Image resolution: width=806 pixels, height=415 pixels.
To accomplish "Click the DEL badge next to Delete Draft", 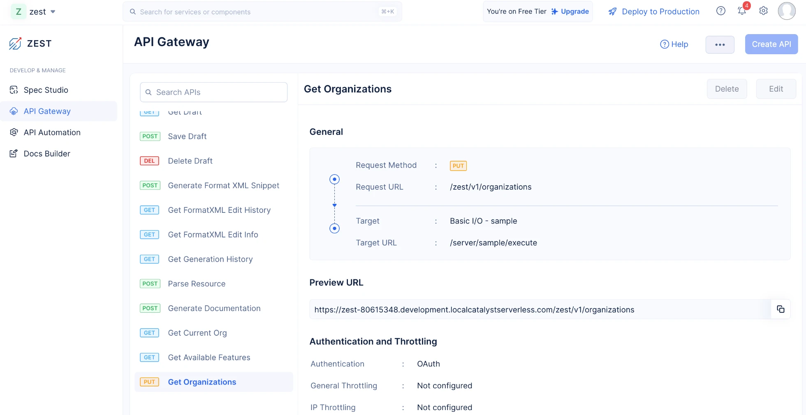I will coord(150,161).
